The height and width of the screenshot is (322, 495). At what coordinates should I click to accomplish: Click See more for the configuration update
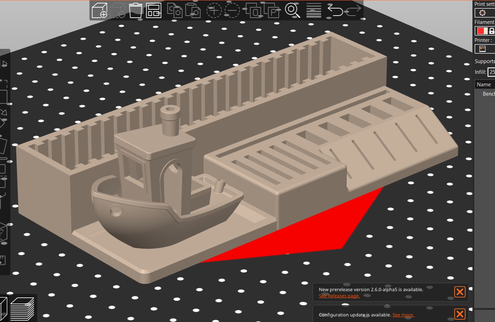click(403, 315)
